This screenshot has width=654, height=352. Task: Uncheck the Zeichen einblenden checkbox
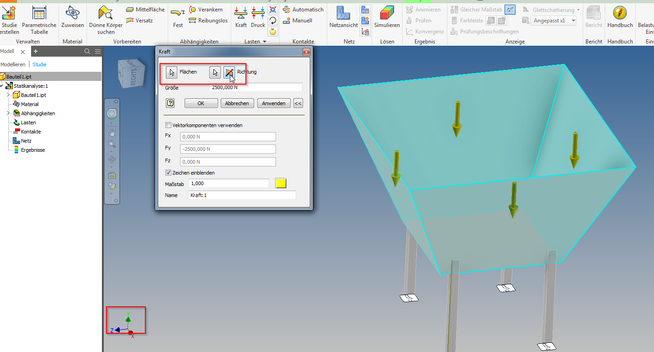point(169,172)
